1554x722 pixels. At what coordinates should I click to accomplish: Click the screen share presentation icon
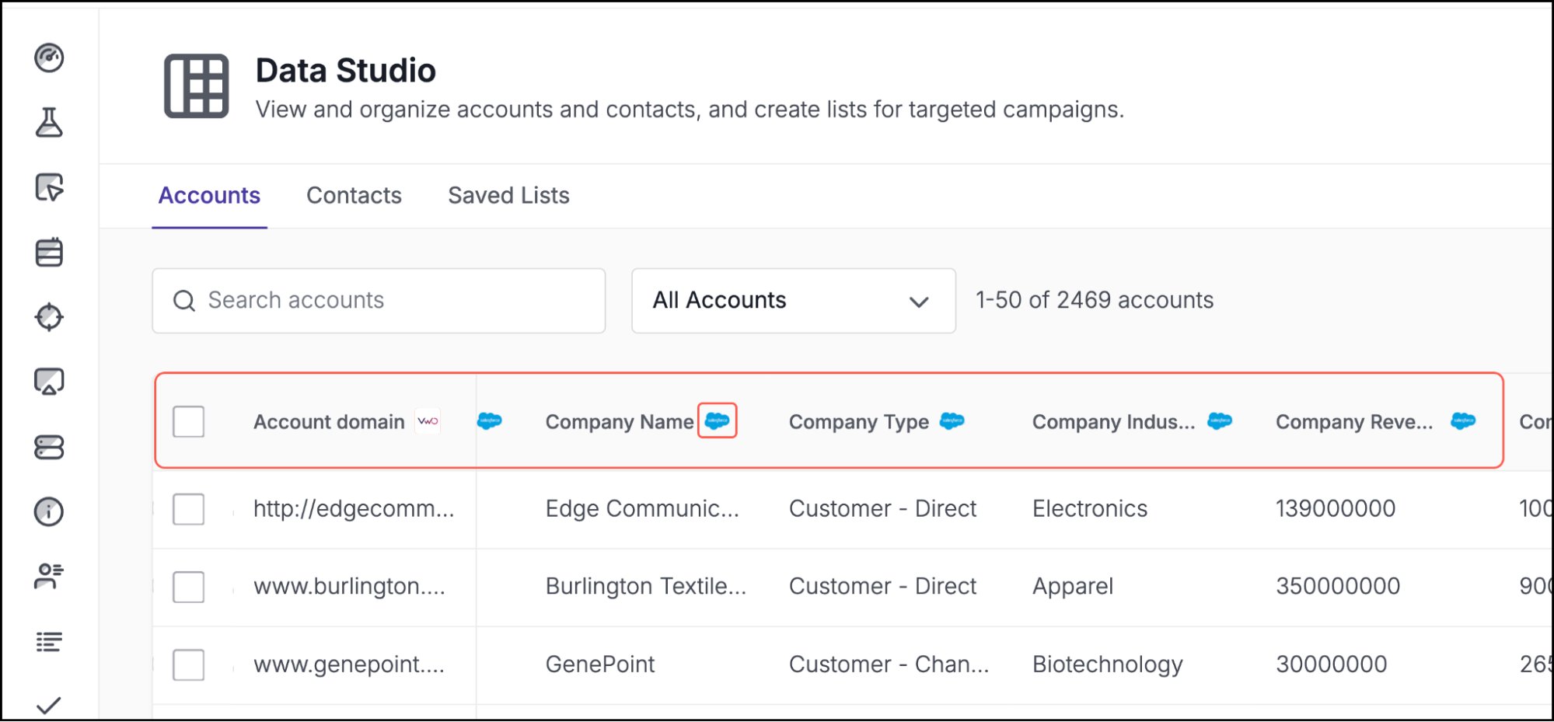(48, 381)
